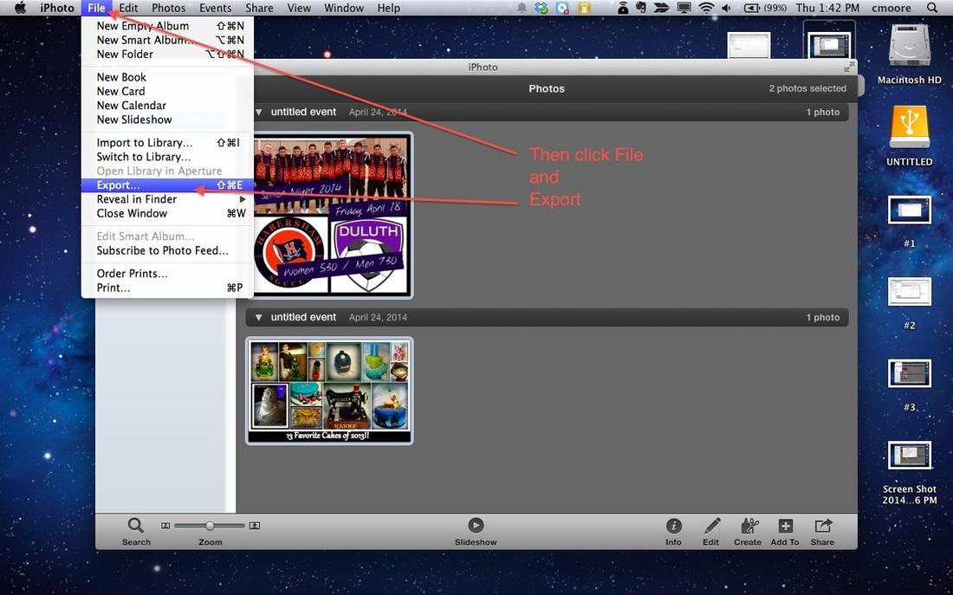Click the Wi-Fi icon in menu bar
953x595 pixels.
706,8
